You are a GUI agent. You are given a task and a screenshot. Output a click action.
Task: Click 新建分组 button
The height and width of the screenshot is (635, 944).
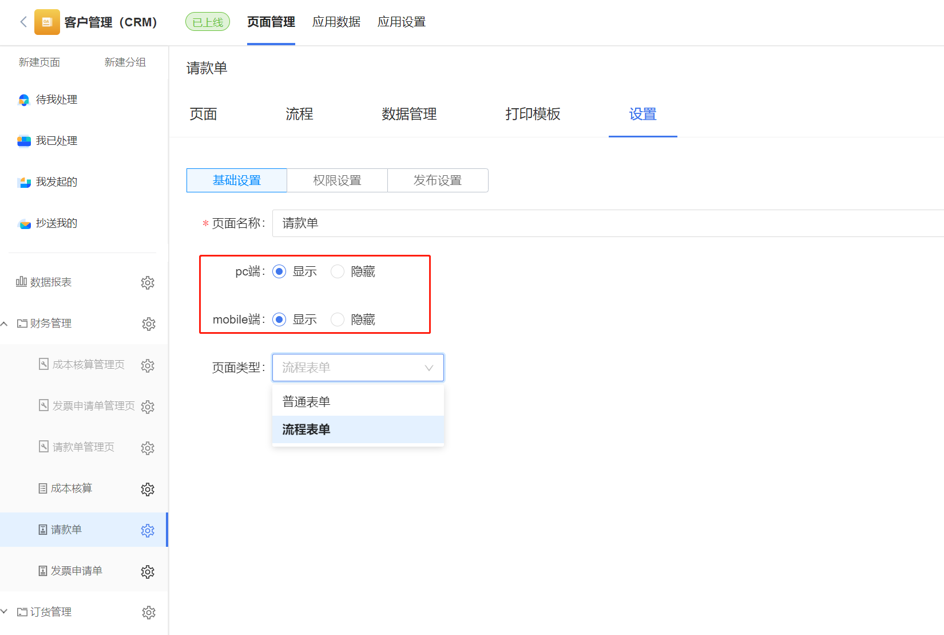point(125,62)
